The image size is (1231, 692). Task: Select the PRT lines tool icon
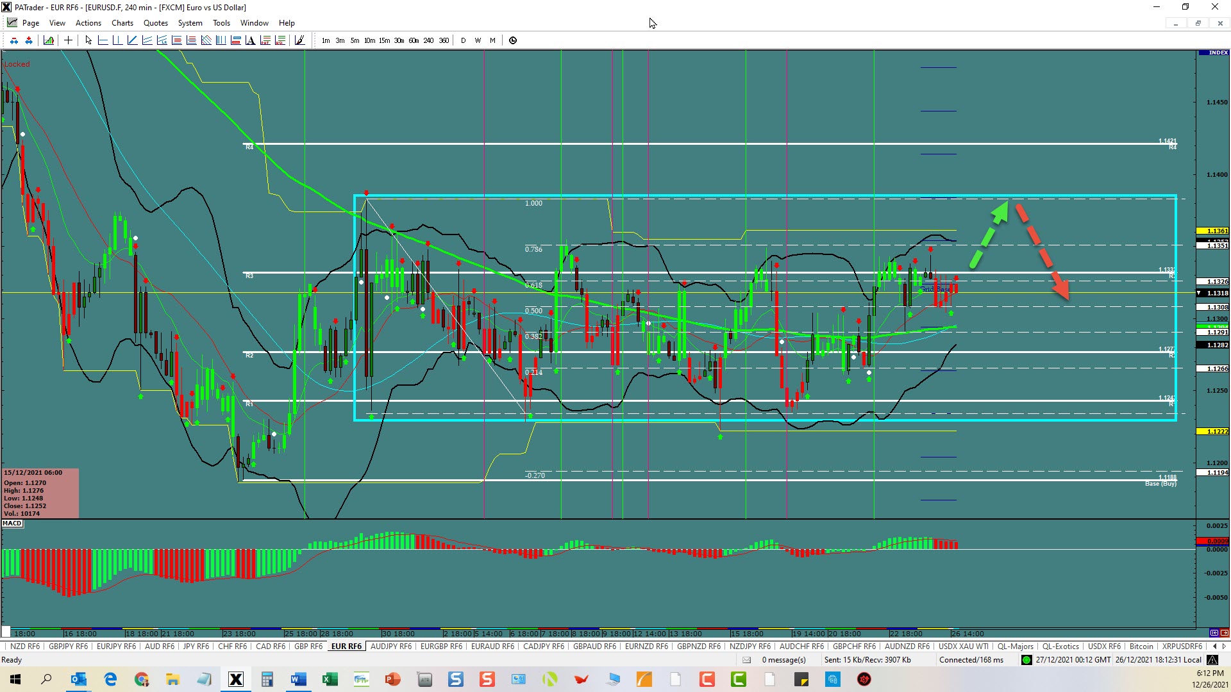point(265,40)
